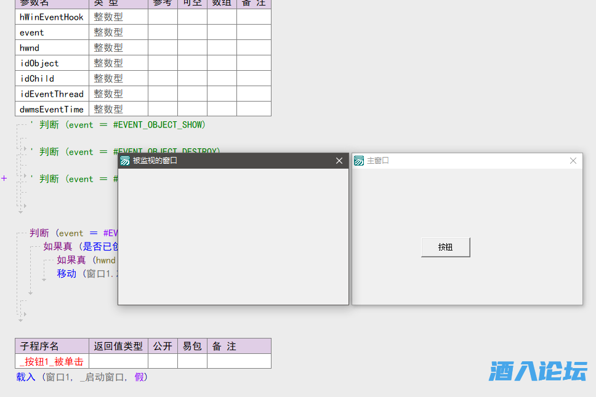Viewport: 596px width, 397px height.
Task: Select the dwmsEventTime parameter name cell
Action: tap(52, 110)
